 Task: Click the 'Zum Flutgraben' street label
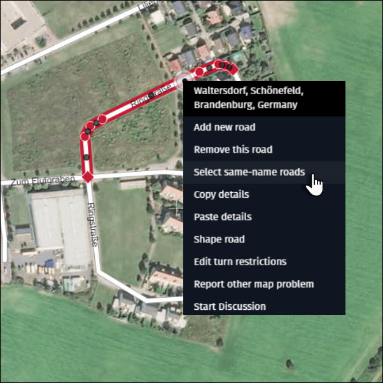point(43,181)
